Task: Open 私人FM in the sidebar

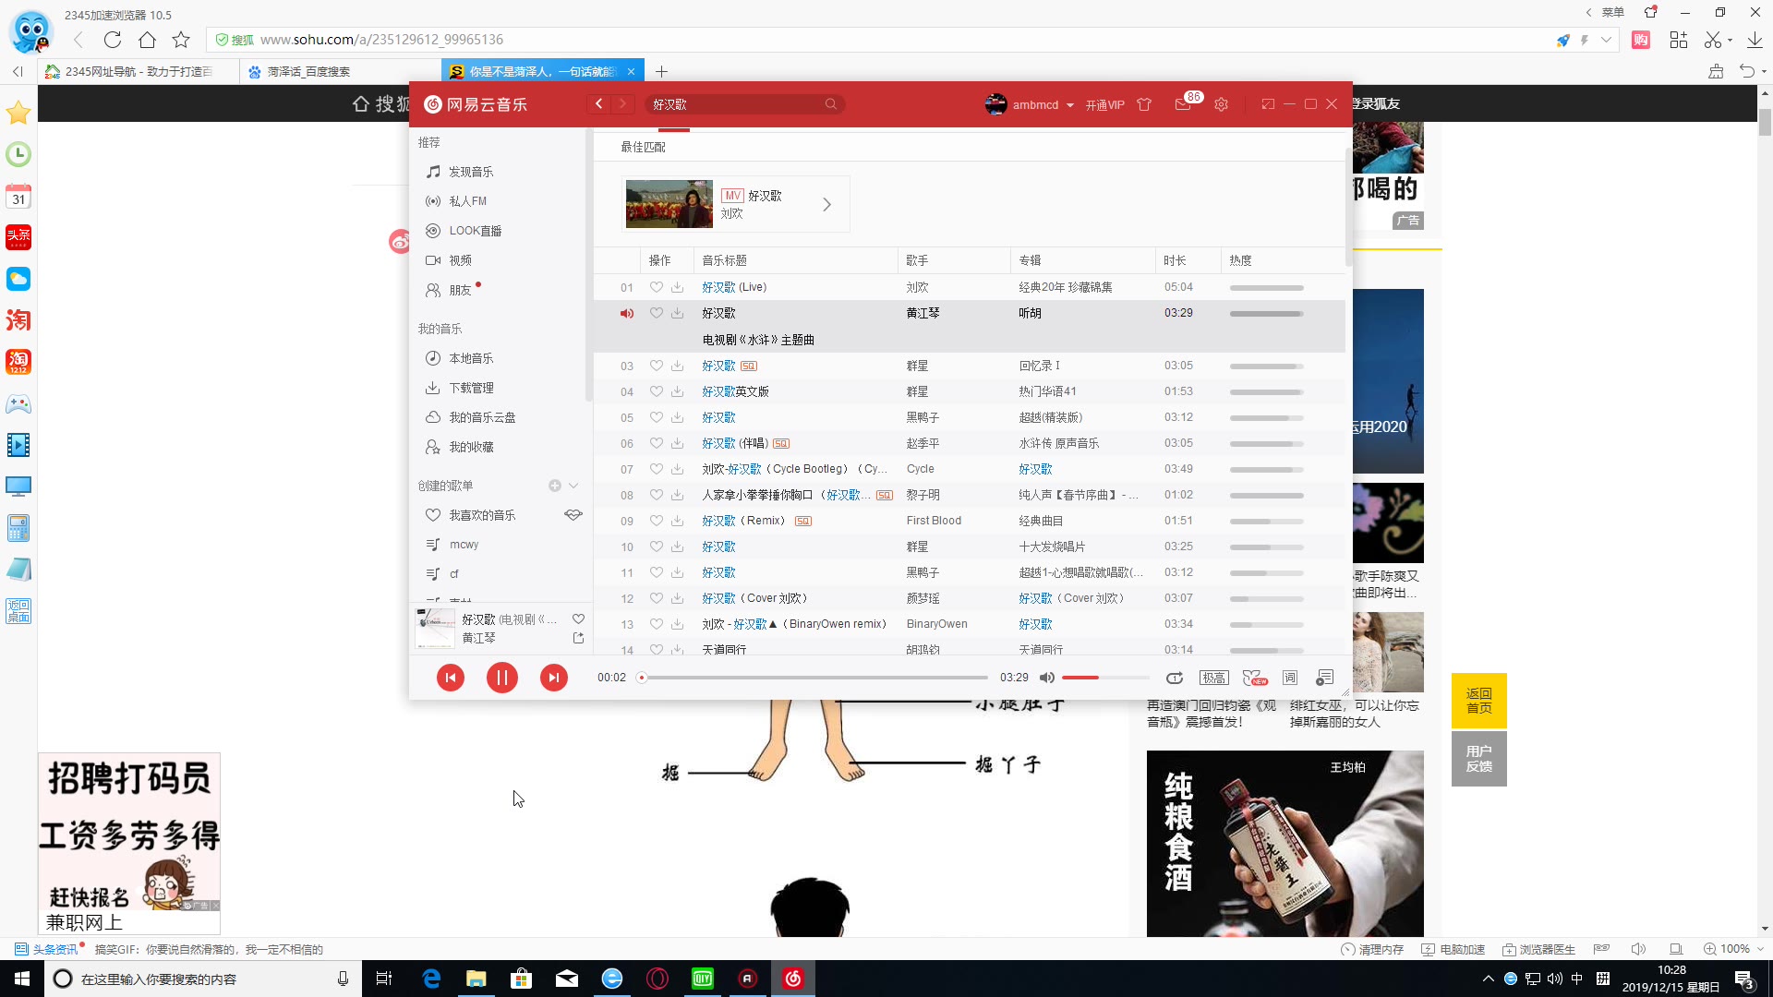Action: [467, 201]
